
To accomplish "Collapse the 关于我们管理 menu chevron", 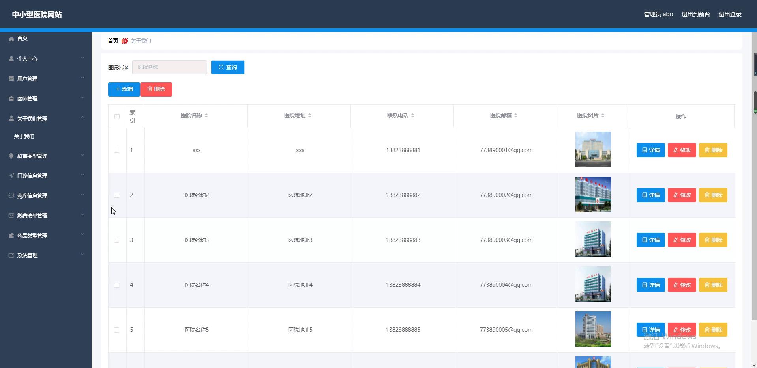I will [x=82, y=117].
